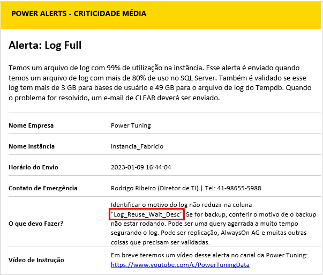The width and height of the screenshot is (323, 275).
Task: Select the 'Alerta: Log Full' heading
Action: pyautogui.click(x=45, y=45)
